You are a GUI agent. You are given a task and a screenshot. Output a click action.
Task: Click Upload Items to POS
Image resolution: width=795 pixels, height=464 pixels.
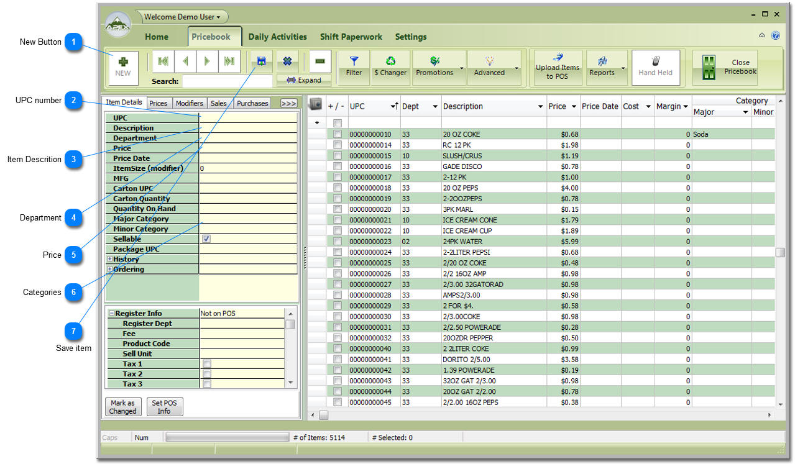[x=558, y=67]
